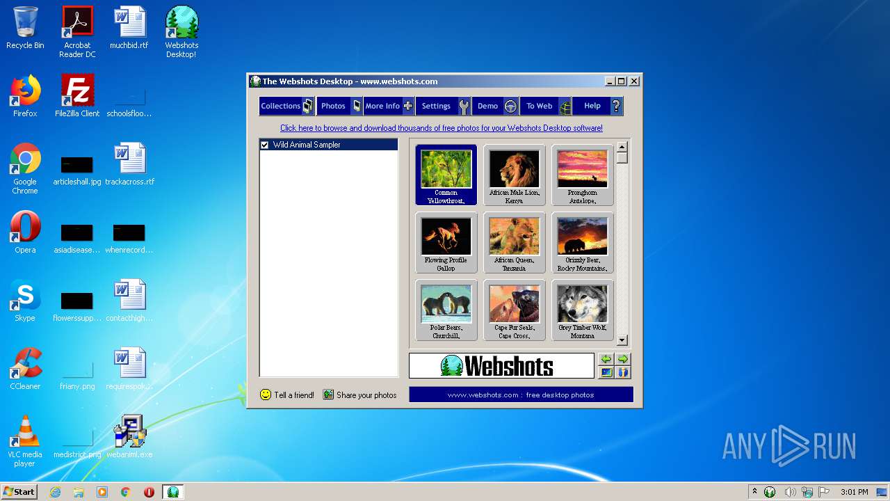890x501 pixels.
Task: Click the green previous photo arrow icon
Action: 606,359
